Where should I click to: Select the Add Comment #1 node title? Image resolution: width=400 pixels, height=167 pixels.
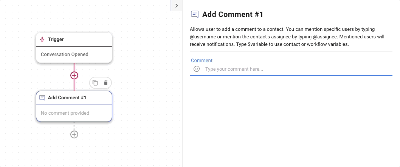(x=67, y=98)
